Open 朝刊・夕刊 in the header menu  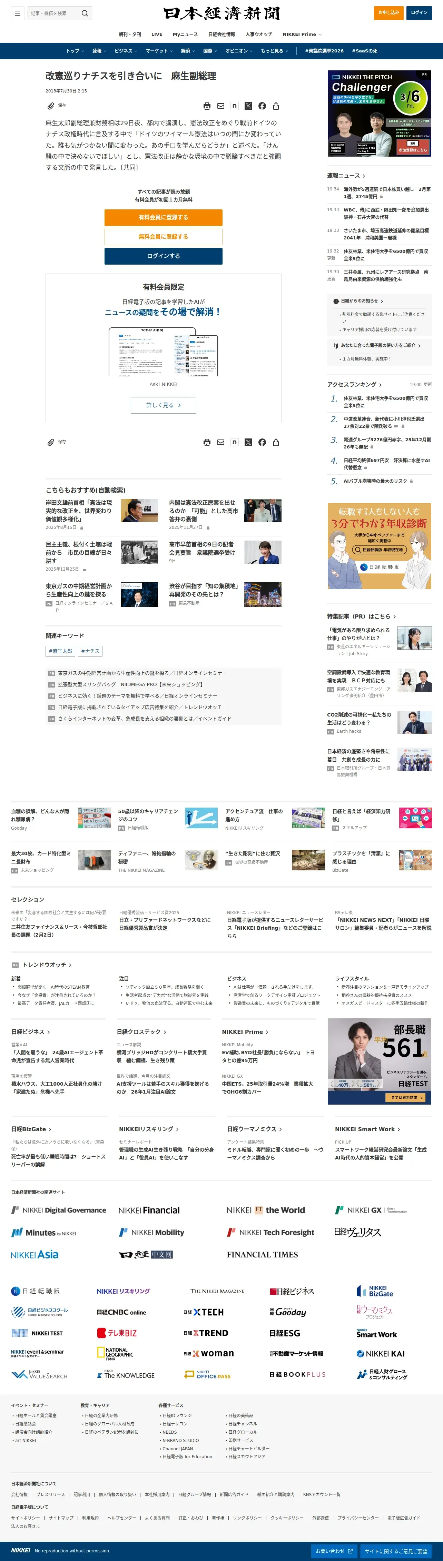coord(130,34)
